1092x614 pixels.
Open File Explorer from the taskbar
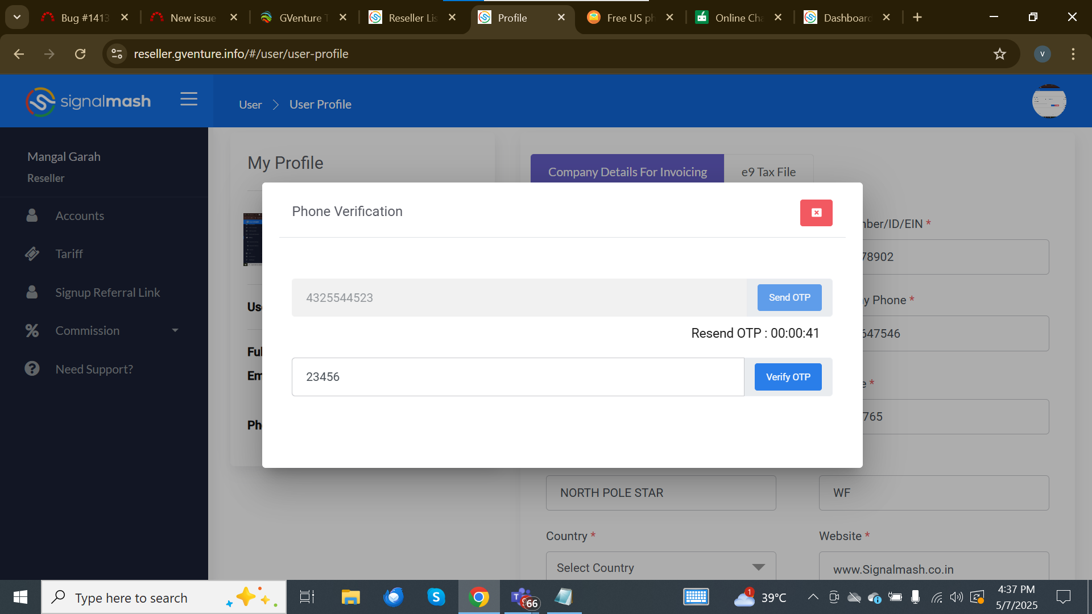(350, 597)
